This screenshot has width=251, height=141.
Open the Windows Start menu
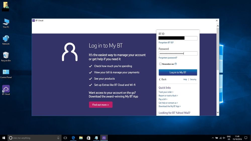(x=4, y=138)
